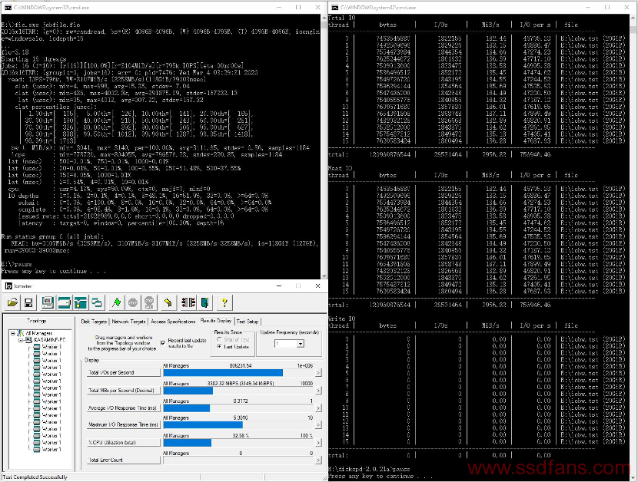The height and width of the screenshot is (482, 638).
Task: Add new network worker from Iometer toolbar
Action: (81, 302)
